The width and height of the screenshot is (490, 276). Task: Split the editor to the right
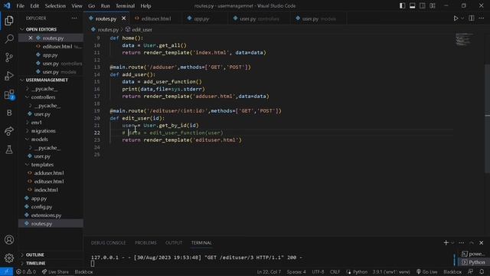(x=472, y=18)
